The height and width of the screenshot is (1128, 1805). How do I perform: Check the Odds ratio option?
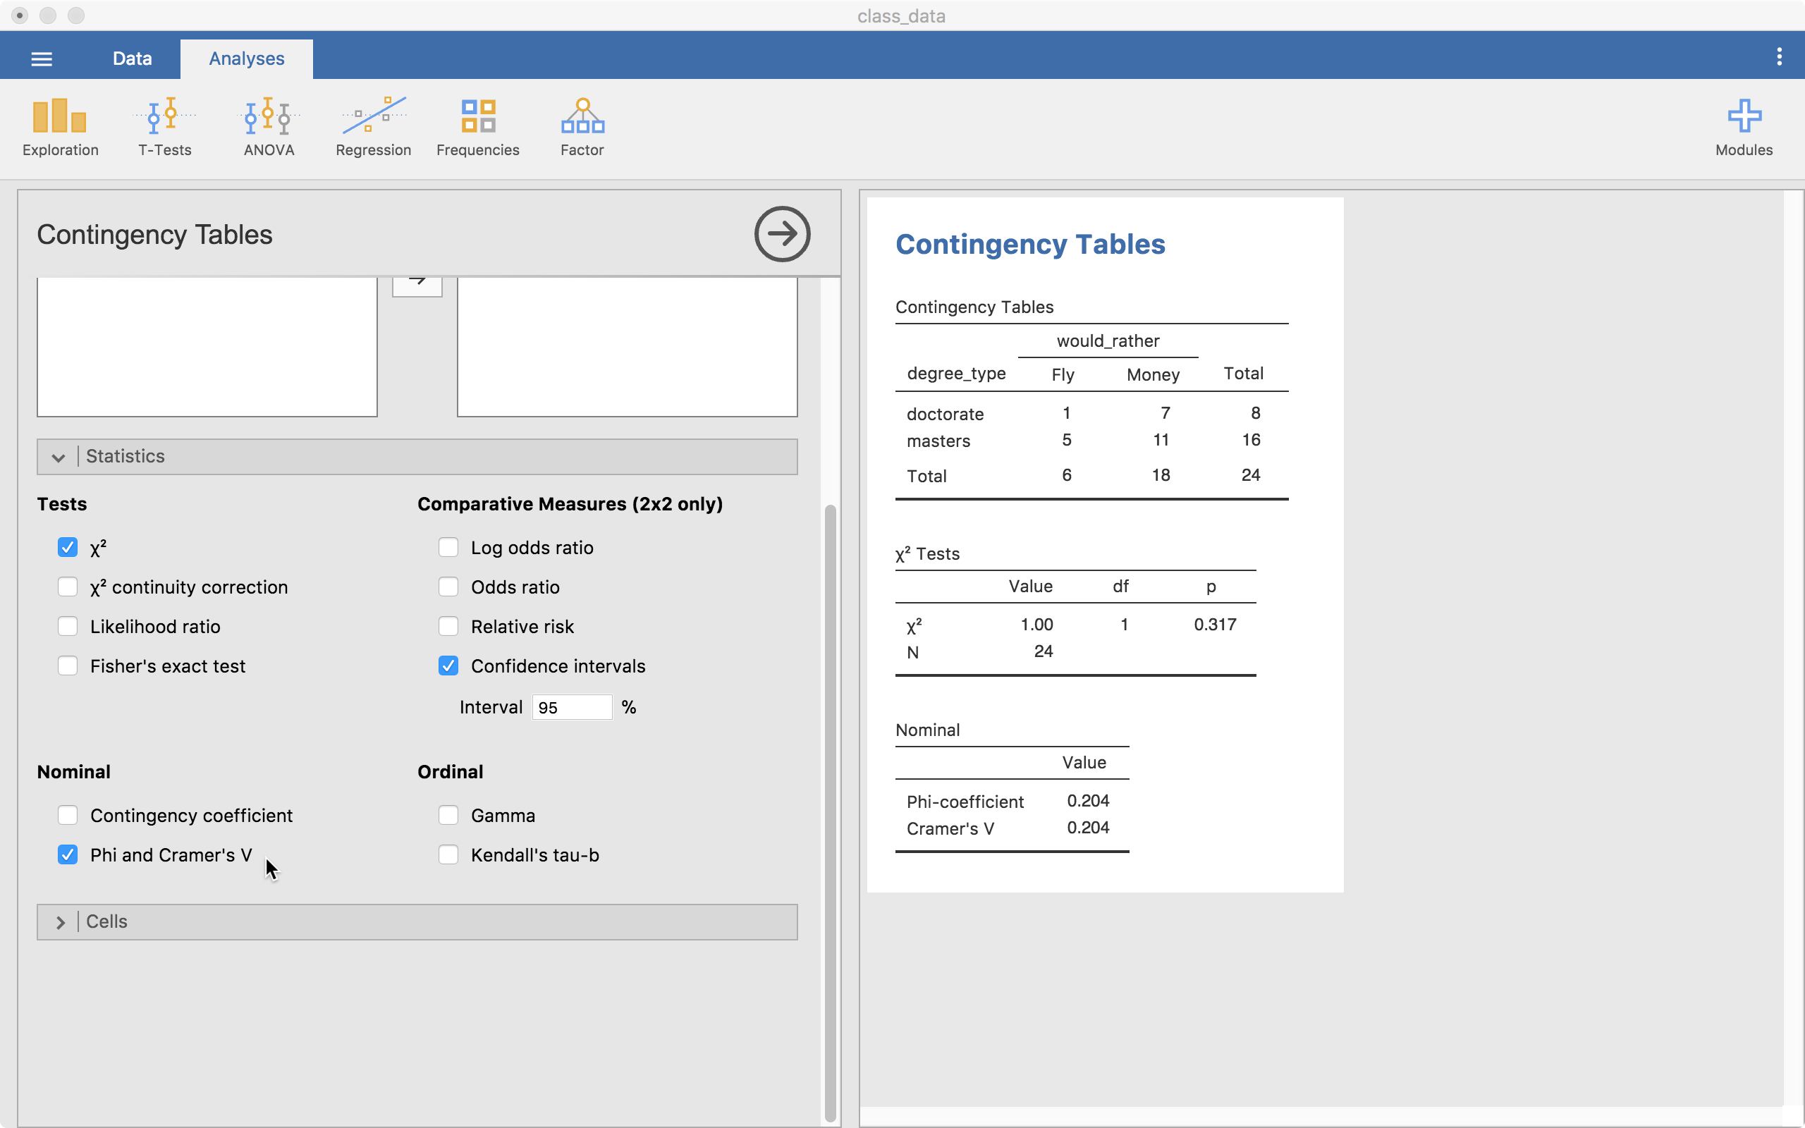(x=448, y=587)
